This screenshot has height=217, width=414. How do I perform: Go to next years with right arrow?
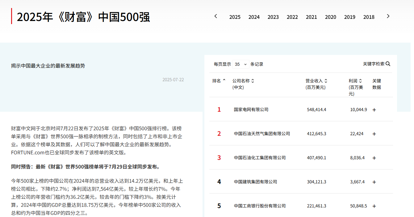(x=388, y=16)
